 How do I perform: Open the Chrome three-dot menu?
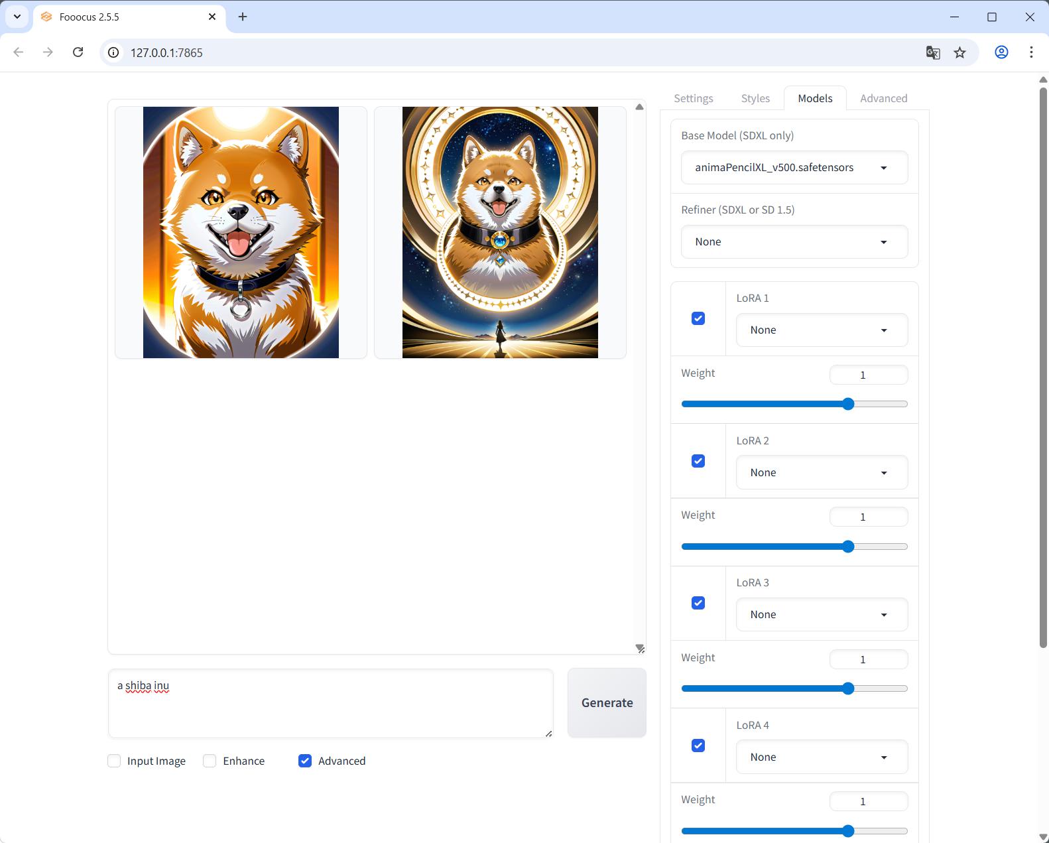(1031, 52)
